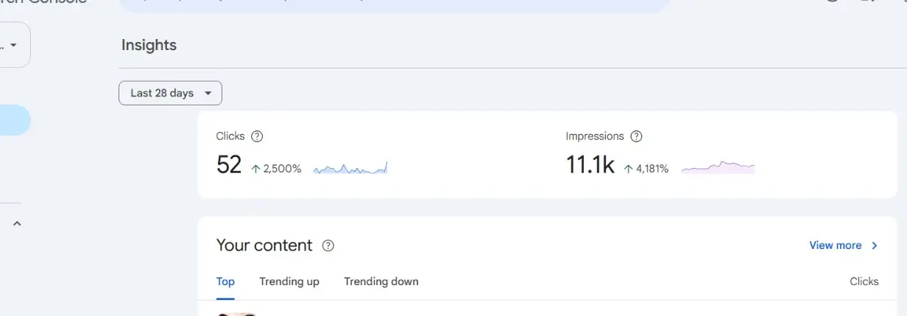The height and width of the screenshot is (316, 907).
Task: Collapse the sidebar section with the up chevron
Action: [x=17, y=223]
